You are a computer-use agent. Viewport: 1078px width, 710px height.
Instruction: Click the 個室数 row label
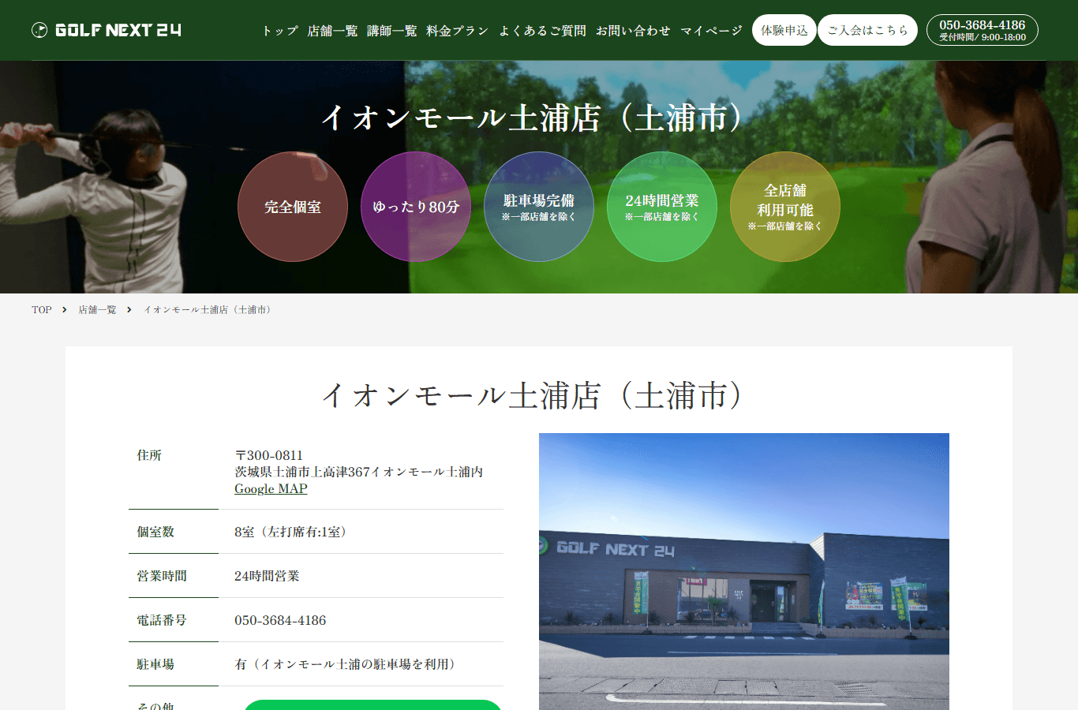(155, 532)
